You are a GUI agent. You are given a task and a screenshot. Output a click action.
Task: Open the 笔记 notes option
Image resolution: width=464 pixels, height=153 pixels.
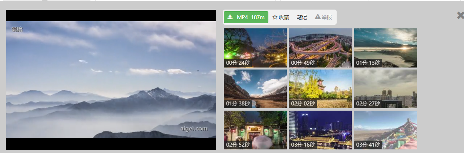[x=302, y=17]
